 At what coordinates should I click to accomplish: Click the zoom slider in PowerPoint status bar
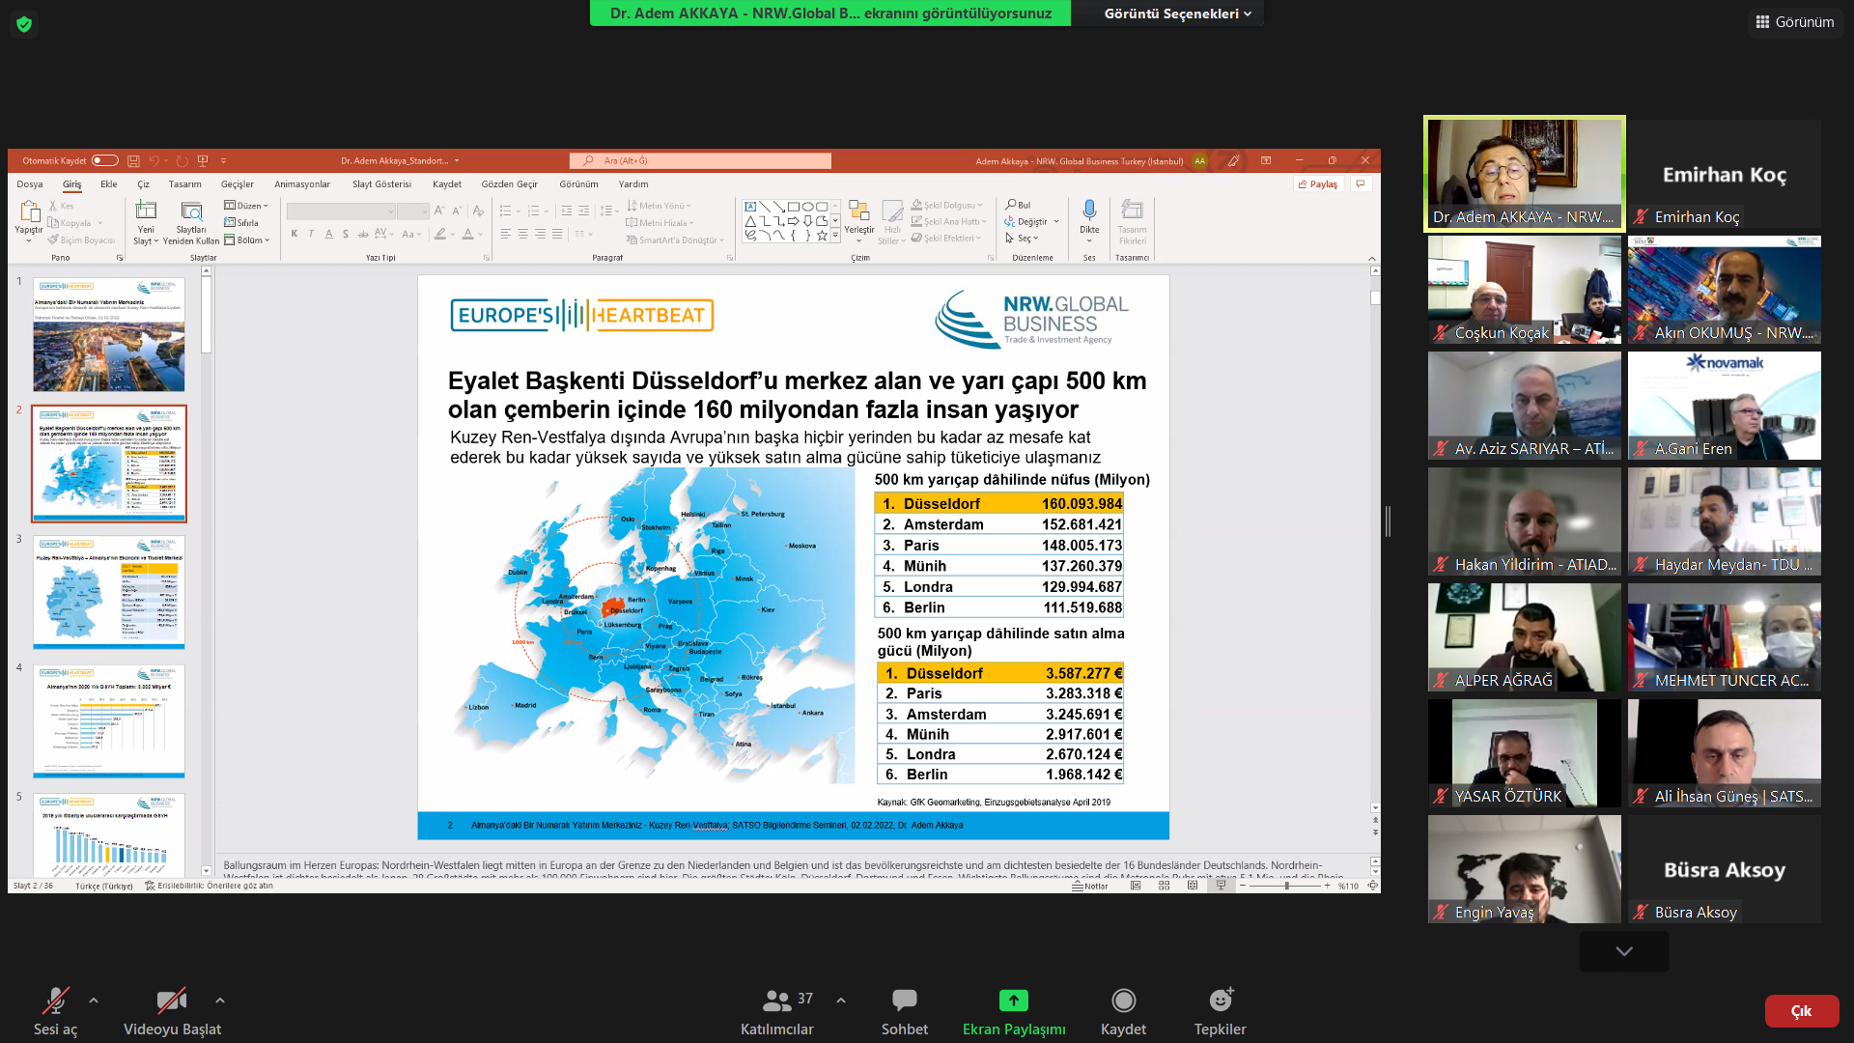click(1286, 886)
